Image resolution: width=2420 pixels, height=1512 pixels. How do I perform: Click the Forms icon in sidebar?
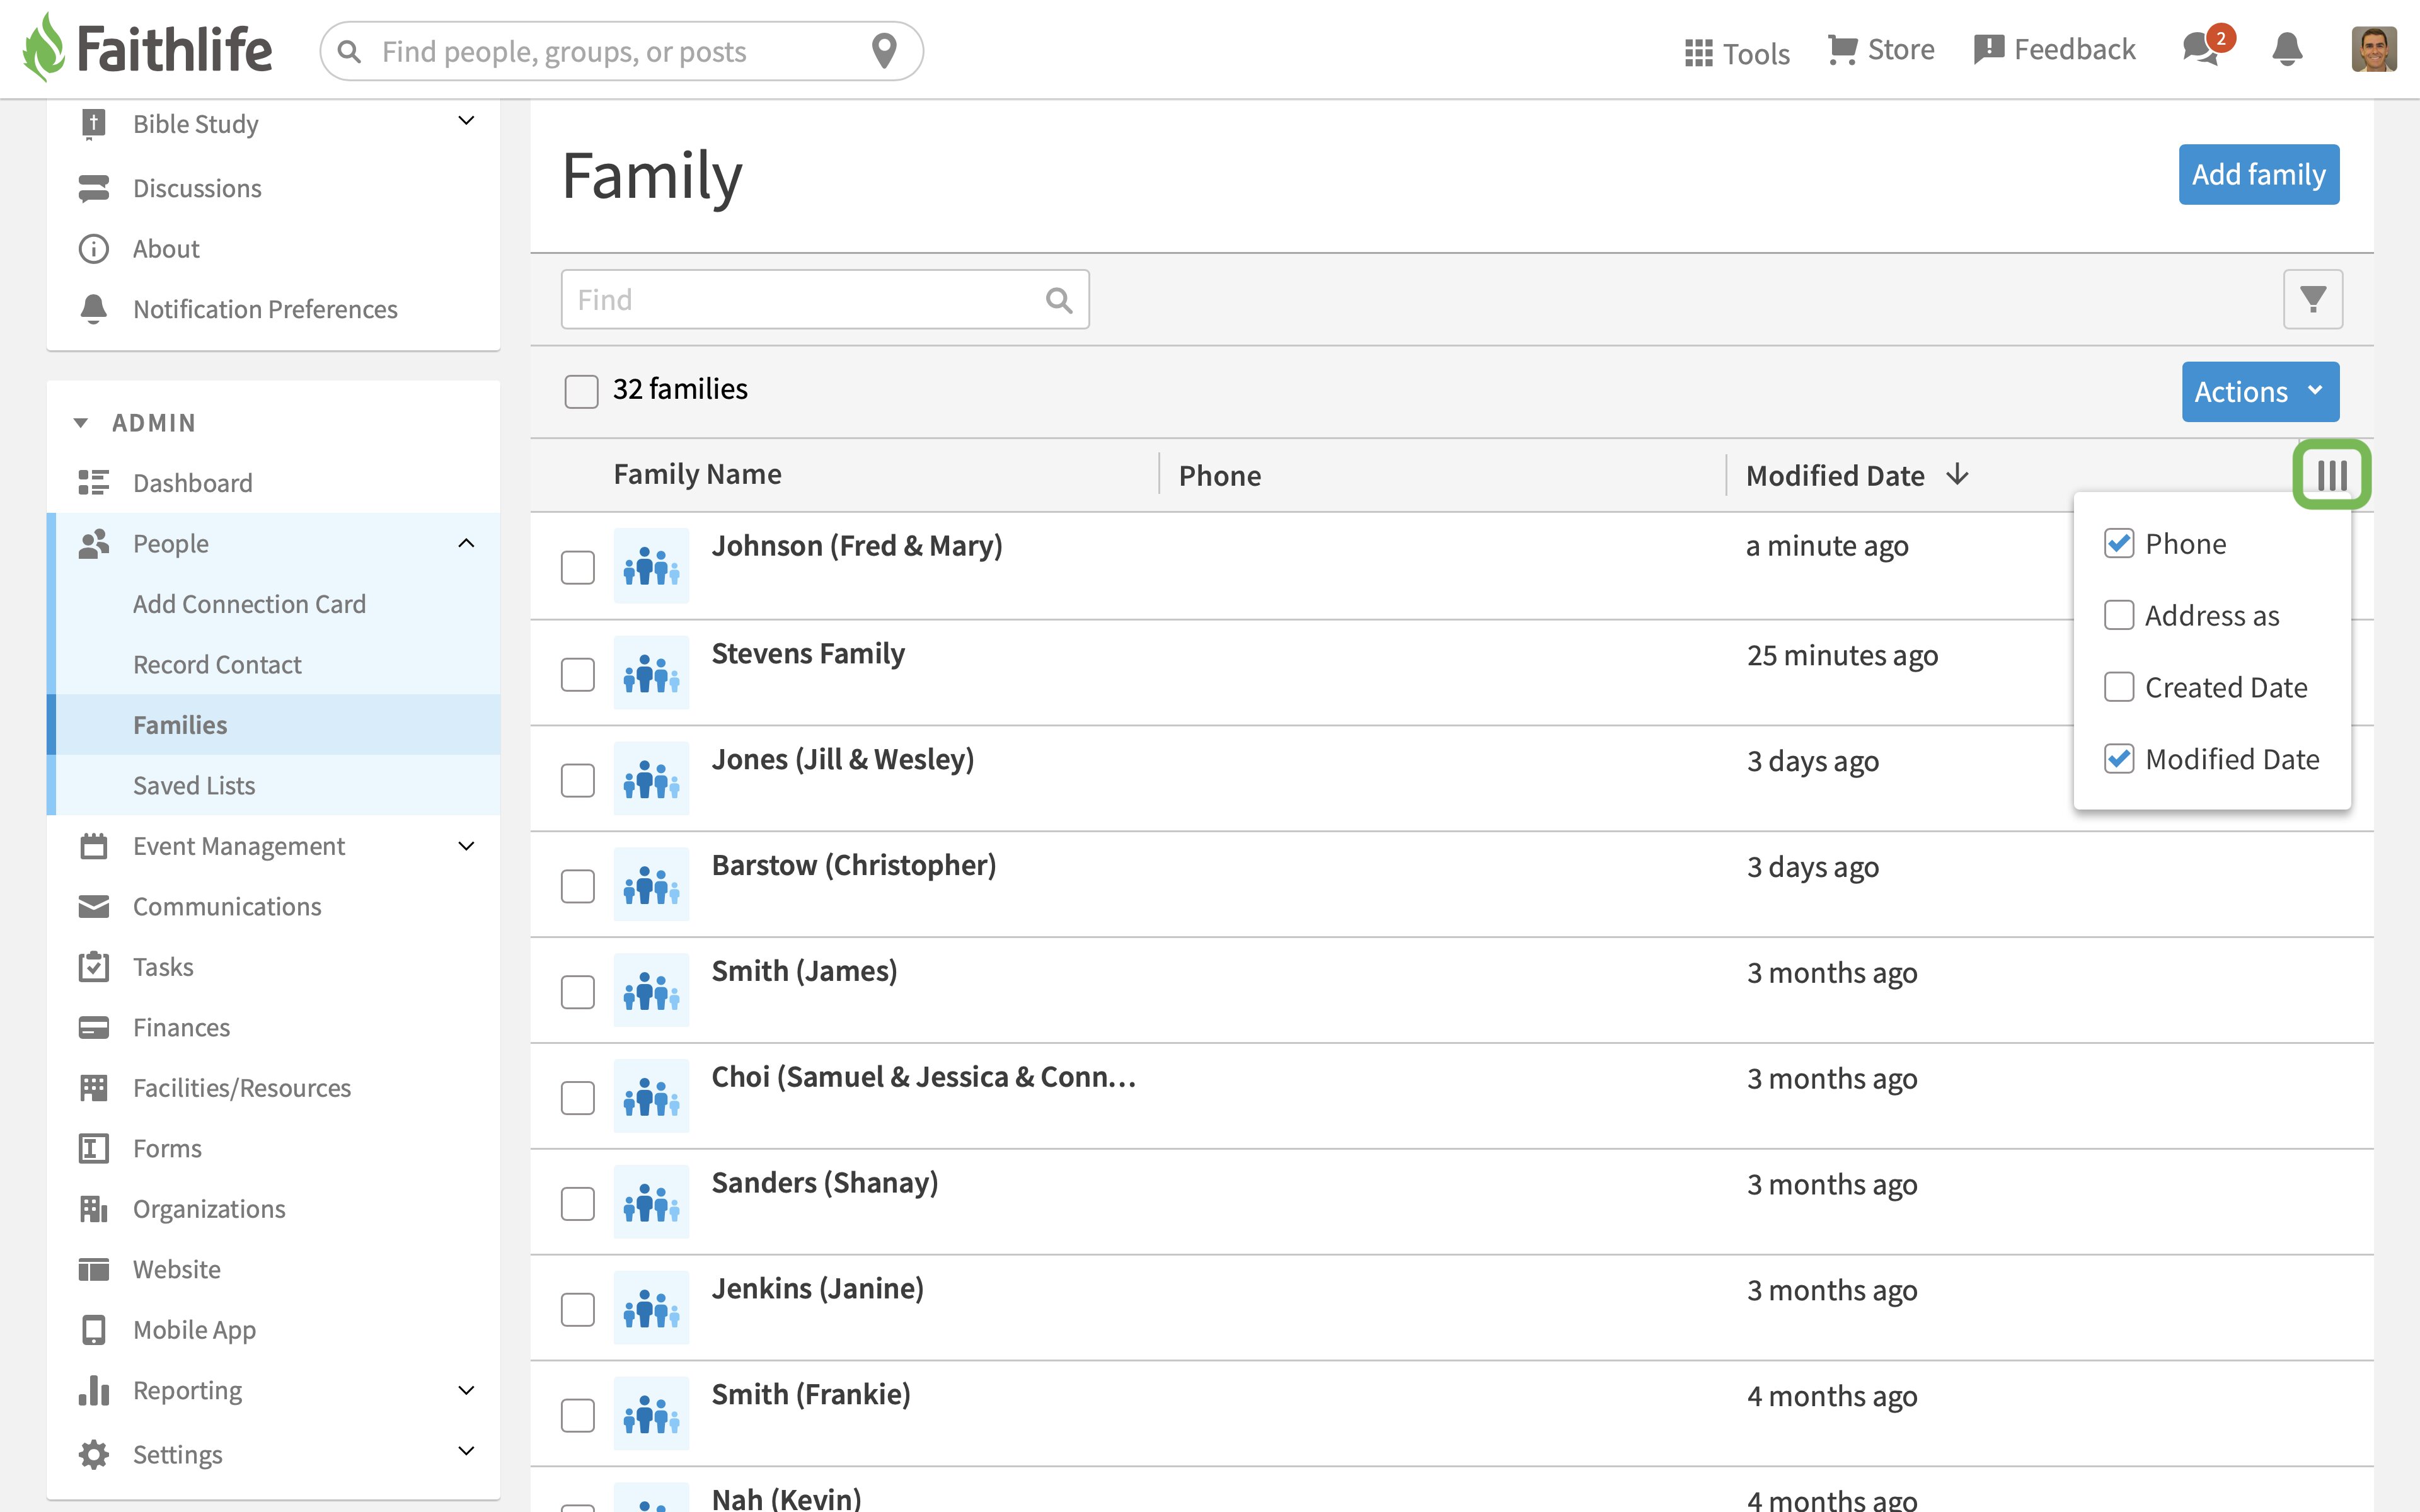pos(94,1148)
